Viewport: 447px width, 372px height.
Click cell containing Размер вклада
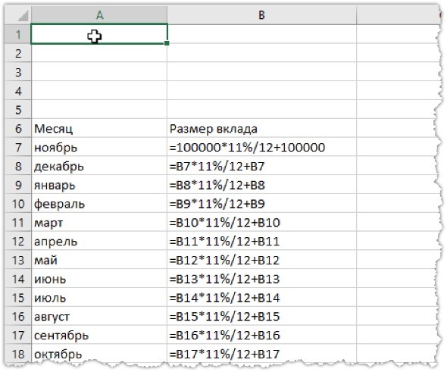(x=261, y=128)
